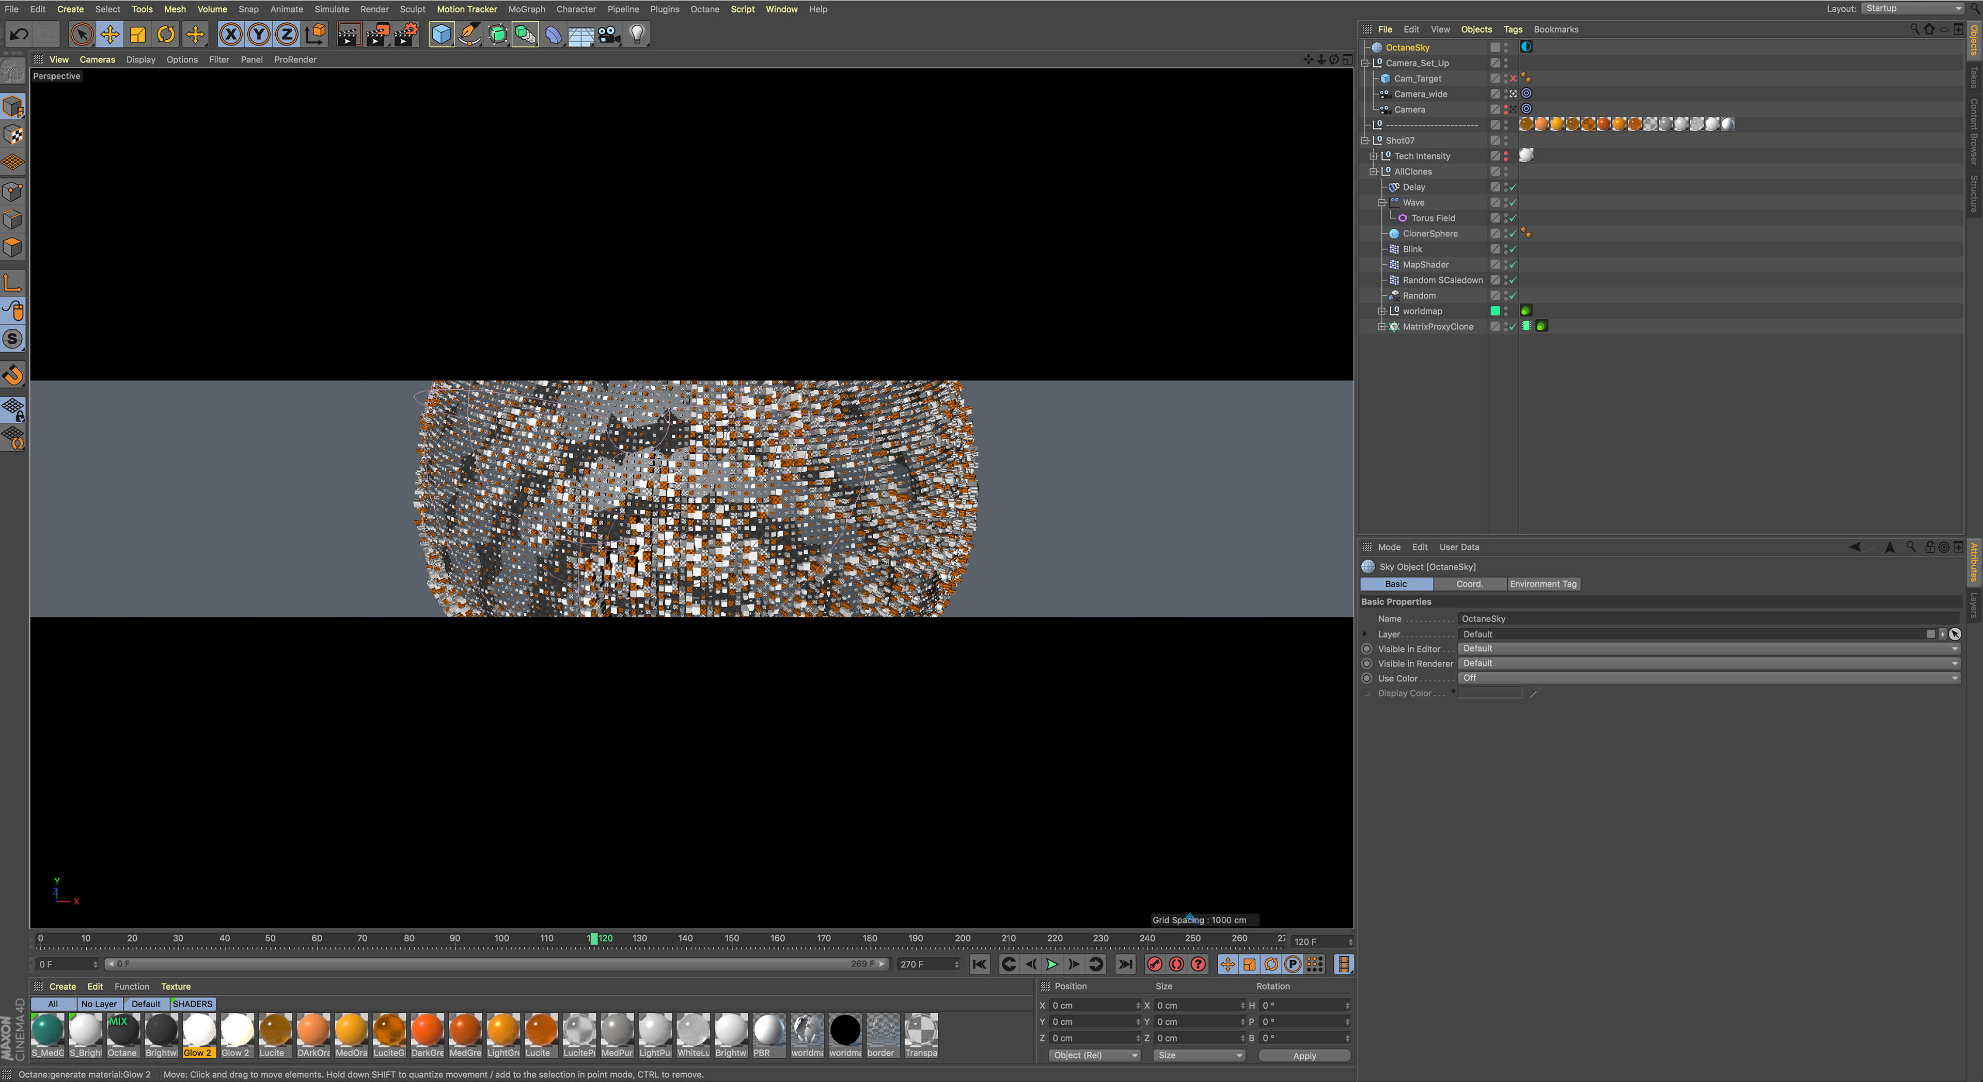Screen dimensions: 1983x1082
Task: Click the Point Level Animation dots icon
Action: point(1315,964)
